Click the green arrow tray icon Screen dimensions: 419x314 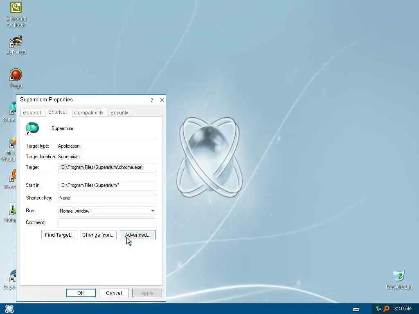[x=378, y=309]
